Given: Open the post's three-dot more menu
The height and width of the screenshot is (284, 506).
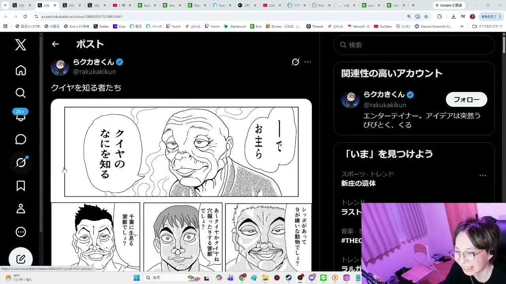Looking at the screenshot, I should click(x=308, y=62).
